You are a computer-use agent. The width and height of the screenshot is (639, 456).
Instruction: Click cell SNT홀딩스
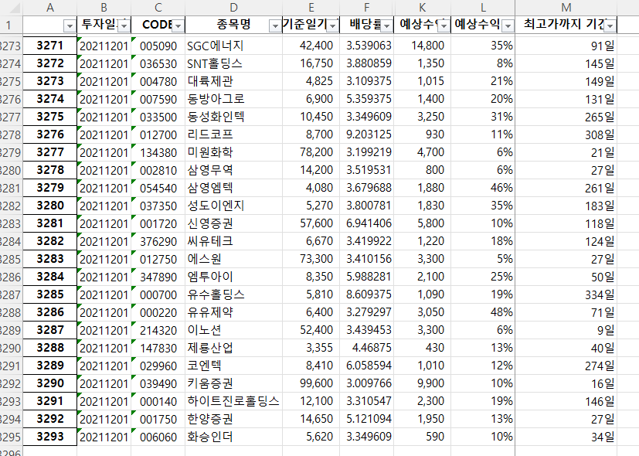tap(233, 63)
